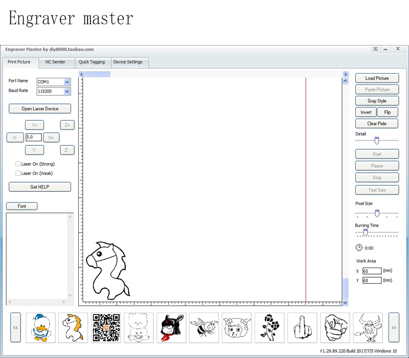Choose the pointing fist sample picture
Image resolution: width=409 pixels, height=358 pixels.
(x=335, y=327)
